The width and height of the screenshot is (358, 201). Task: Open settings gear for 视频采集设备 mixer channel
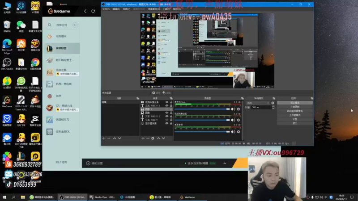coord(239,120)
